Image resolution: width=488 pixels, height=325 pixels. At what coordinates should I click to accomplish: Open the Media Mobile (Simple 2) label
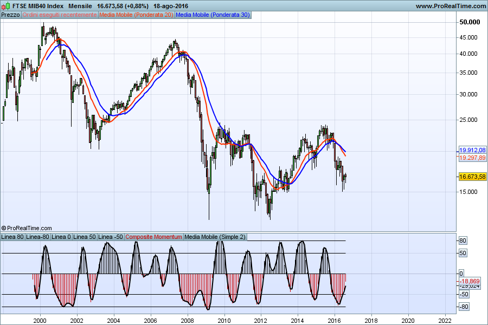coord(215,237)
